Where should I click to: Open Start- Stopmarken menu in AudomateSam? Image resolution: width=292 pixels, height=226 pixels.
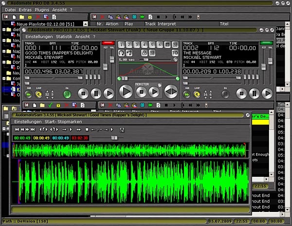coord(63,122)
